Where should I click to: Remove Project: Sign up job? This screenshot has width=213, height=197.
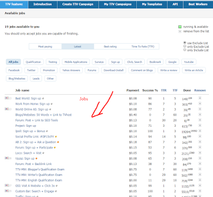(x=200, y=125)
